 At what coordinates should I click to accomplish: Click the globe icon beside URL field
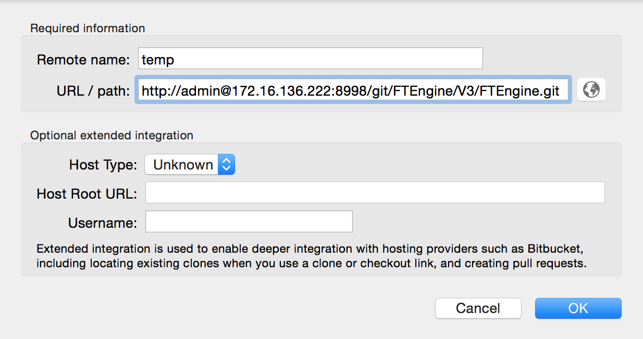tap(591, 89)
